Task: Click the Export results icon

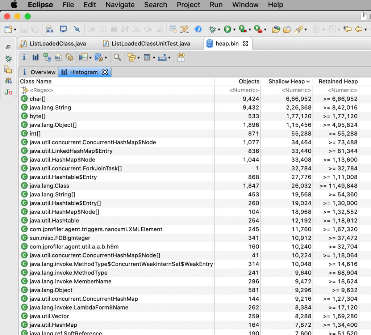Action: click(163, 57)
